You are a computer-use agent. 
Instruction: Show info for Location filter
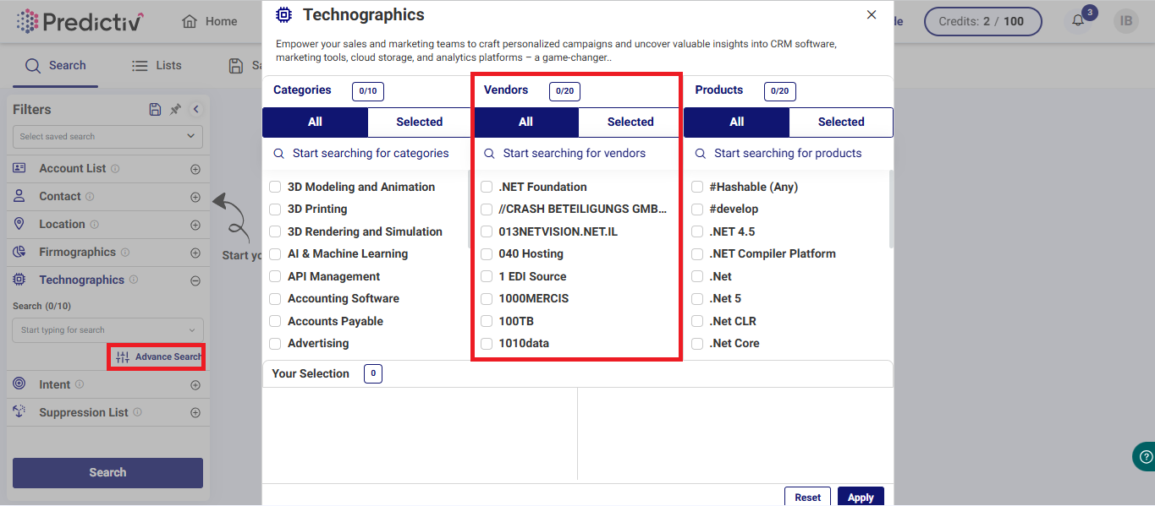94,225
